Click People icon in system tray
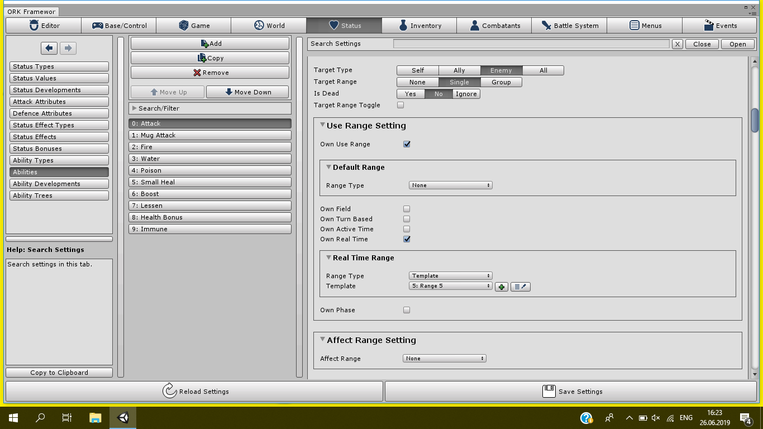 [609, 418]
